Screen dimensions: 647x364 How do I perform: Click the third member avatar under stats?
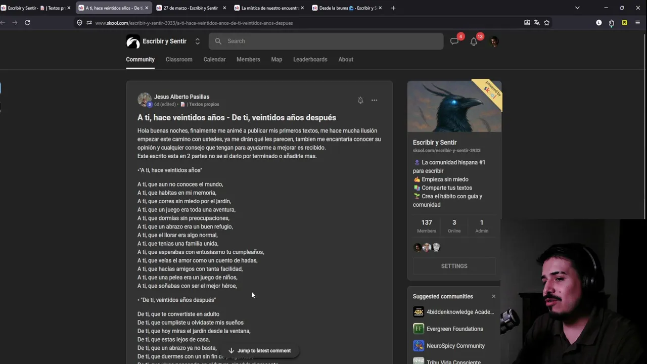tap(436, 247)
